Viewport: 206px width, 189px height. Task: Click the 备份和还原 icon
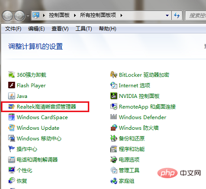[114, 139]
